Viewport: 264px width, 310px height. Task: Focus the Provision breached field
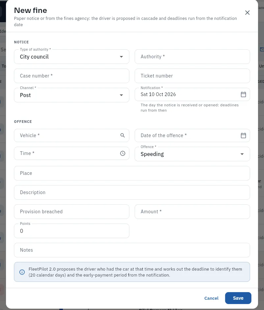[x=72, y=212]
